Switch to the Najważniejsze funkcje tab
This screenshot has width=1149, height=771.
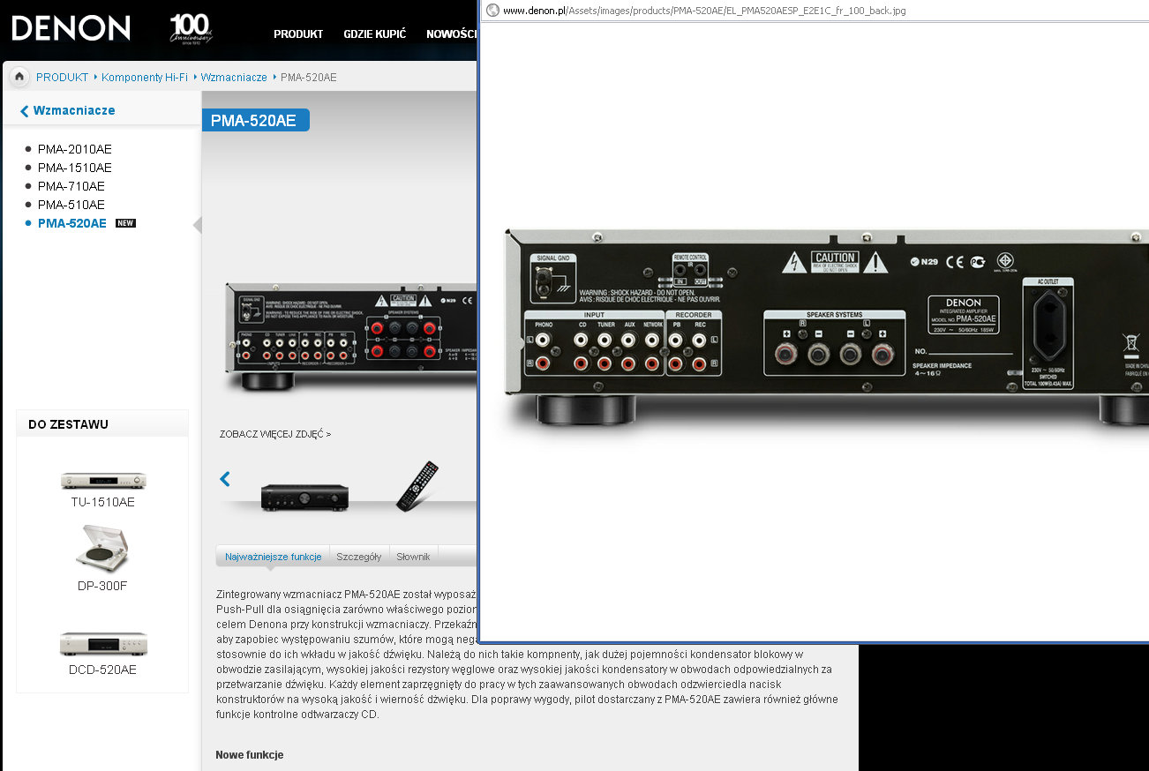click(x=273, y=557)
